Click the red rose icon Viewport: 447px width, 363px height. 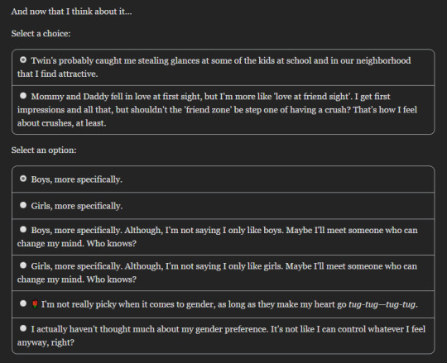35,304
